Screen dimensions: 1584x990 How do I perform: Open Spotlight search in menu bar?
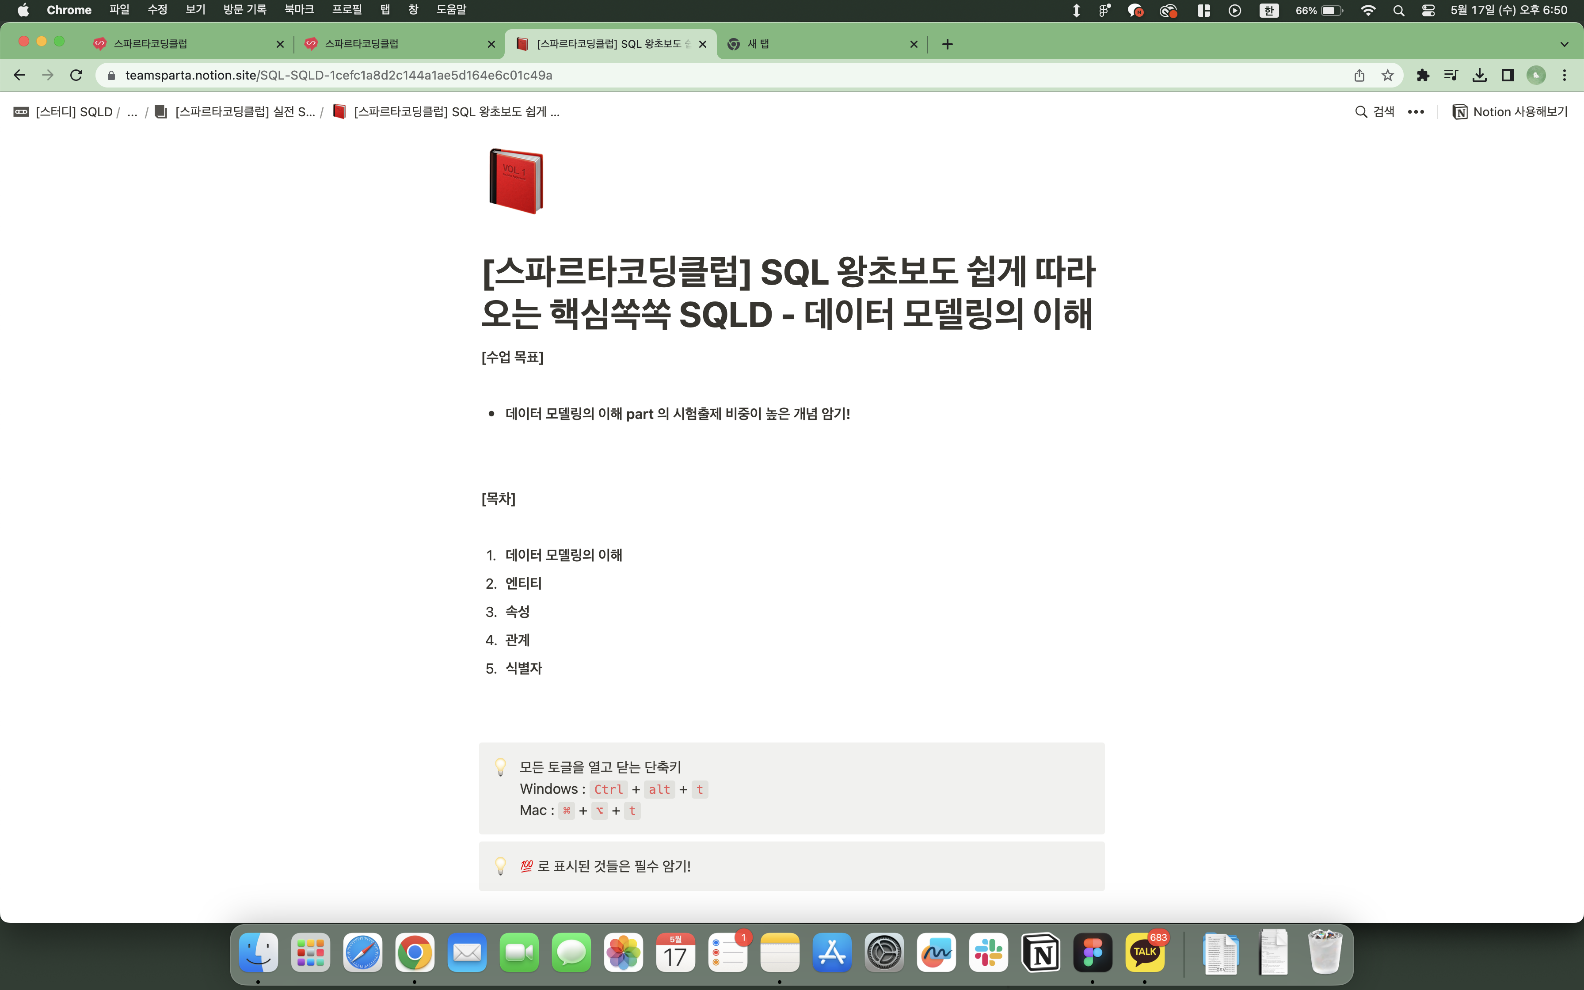1398,10
